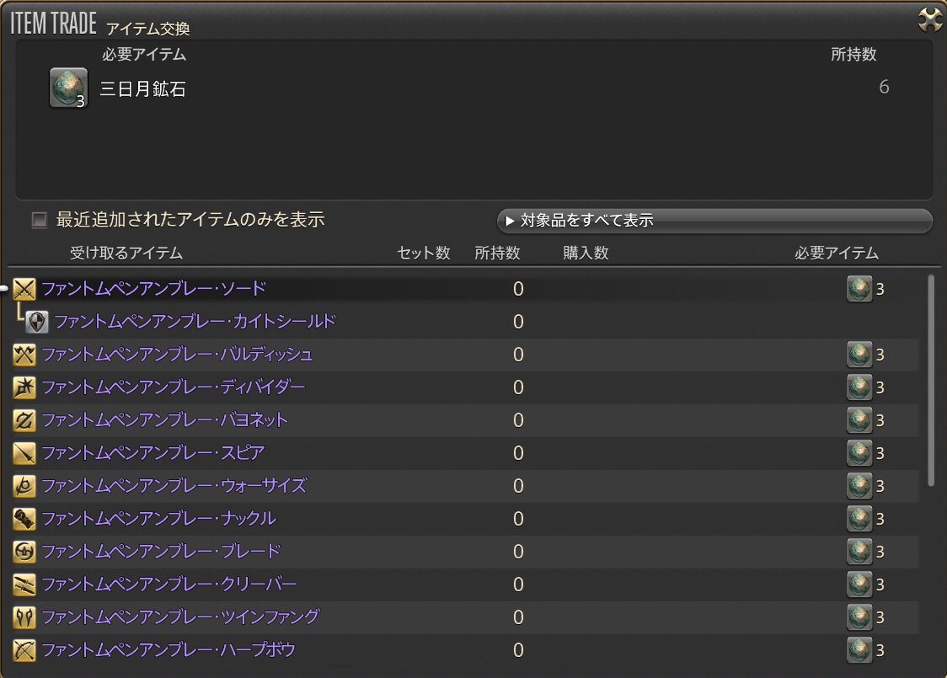The width and height of the screenshot is (947, 678).
Task: Open the 対象品をすべて表示 dropdown
Action: click(x=714, y=221)
